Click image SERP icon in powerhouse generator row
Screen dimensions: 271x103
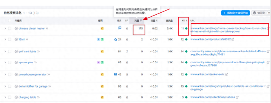[116, 74]
